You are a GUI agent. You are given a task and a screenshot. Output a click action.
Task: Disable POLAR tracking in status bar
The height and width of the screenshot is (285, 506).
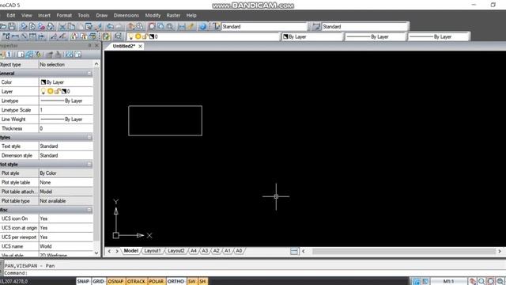[x=157, y=282]
